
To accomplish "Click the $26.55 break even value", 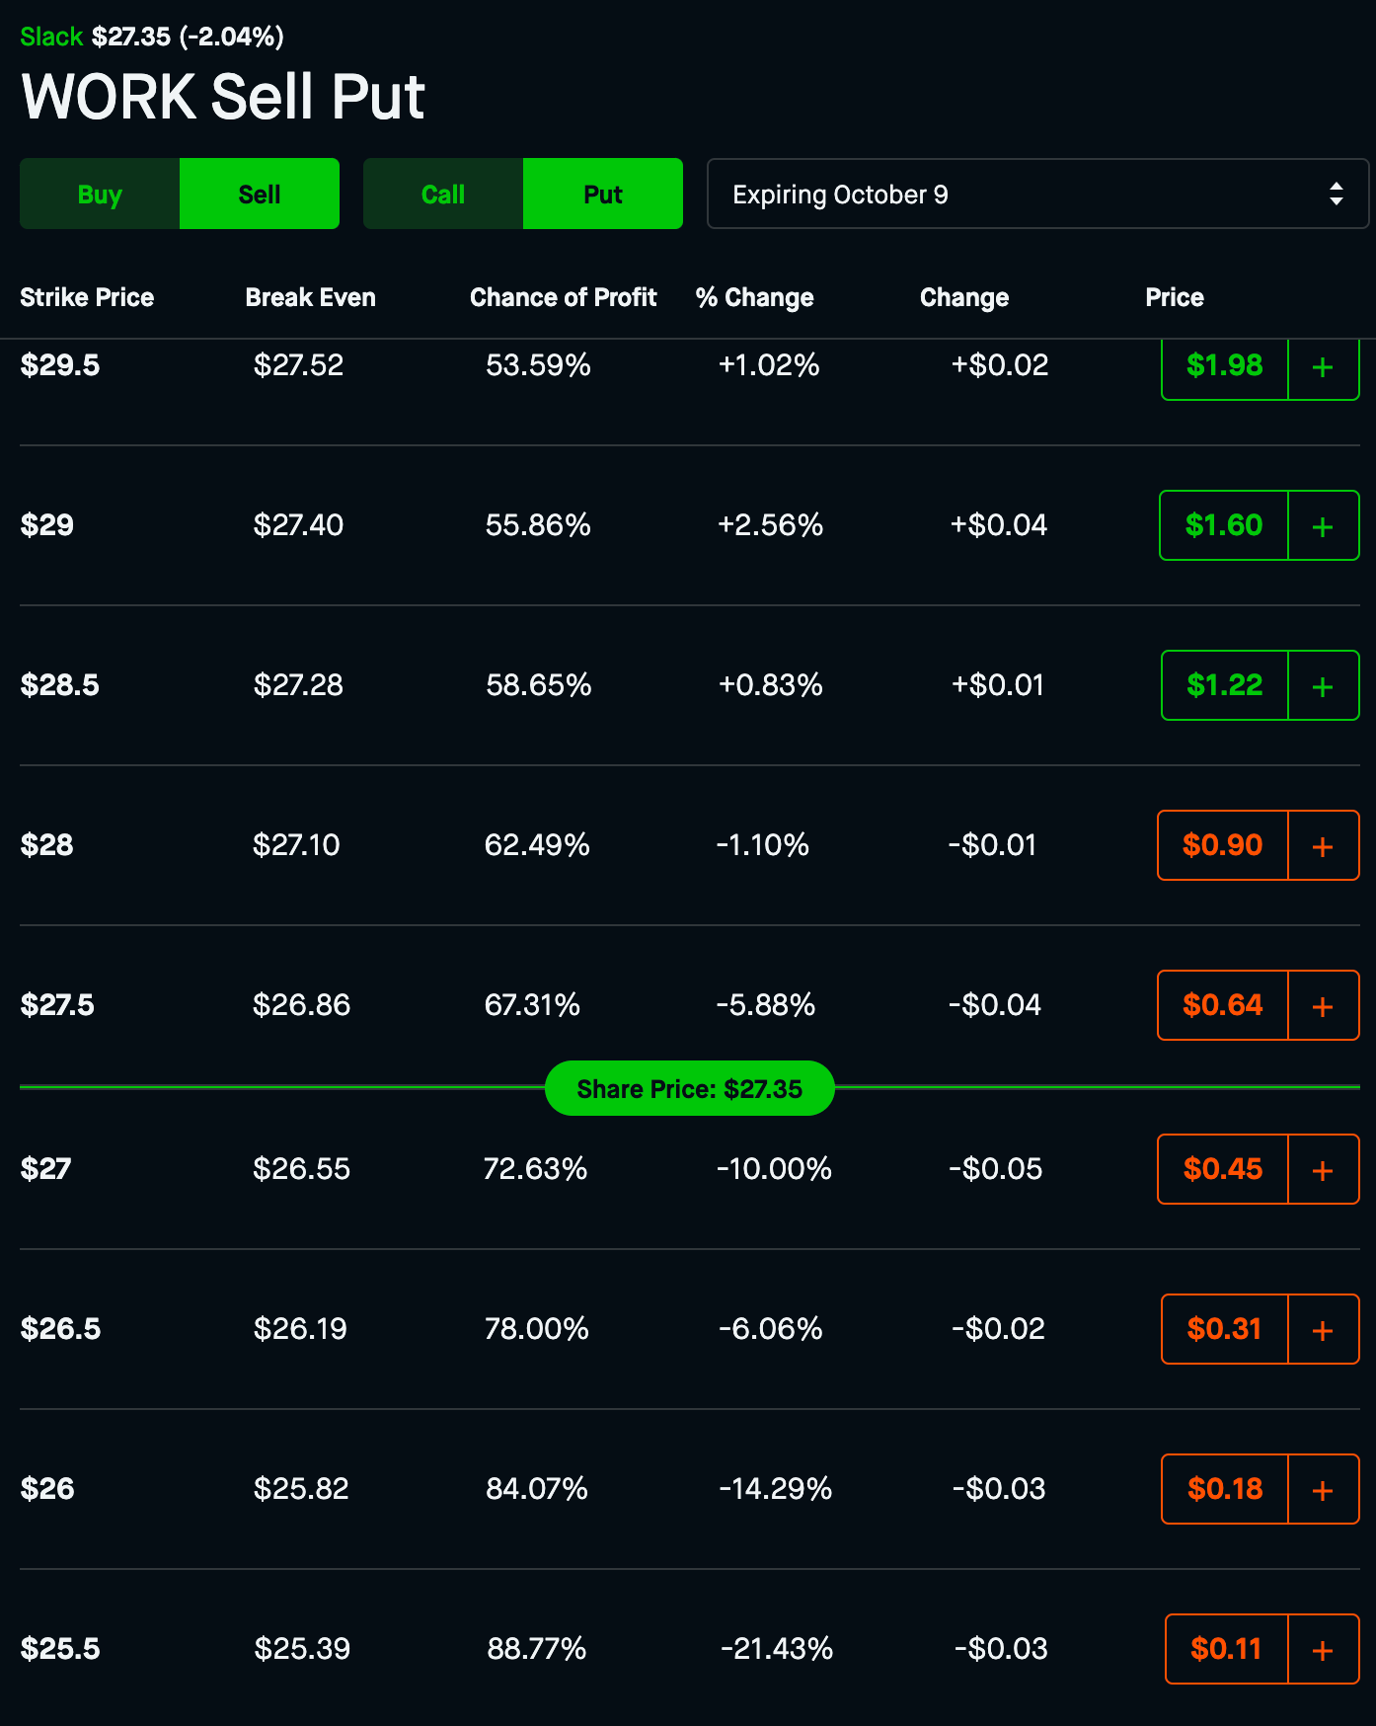I will click(x=301, y=1169).
